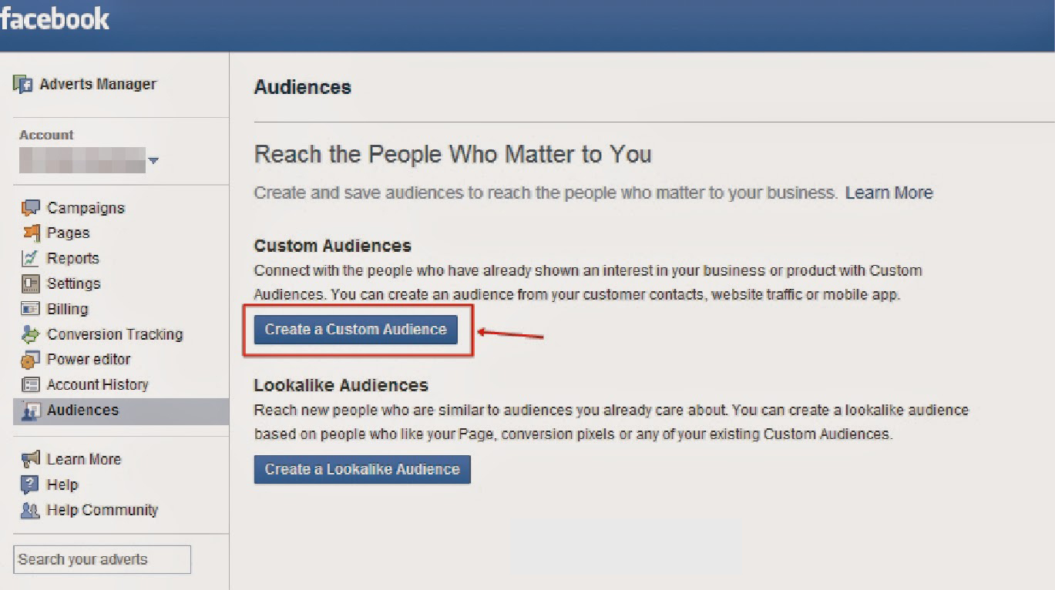1055x590 pixels.
Task: Click the facebook logo in header
Action: point(55,18)
